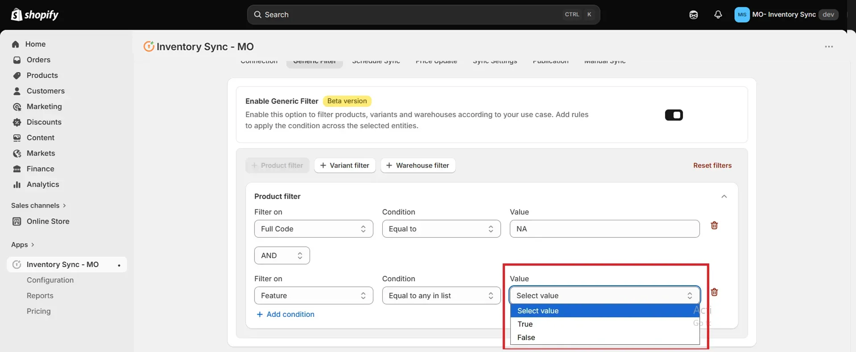Open the Finance bank icon
The image size is (856, 352).
coord(17,169)
